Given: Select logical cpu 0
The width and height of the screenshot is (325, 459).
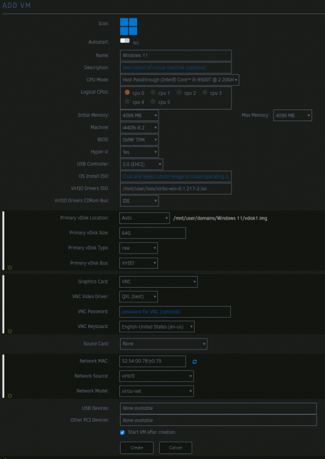Looking at the screenshot, I should (127, 92).
